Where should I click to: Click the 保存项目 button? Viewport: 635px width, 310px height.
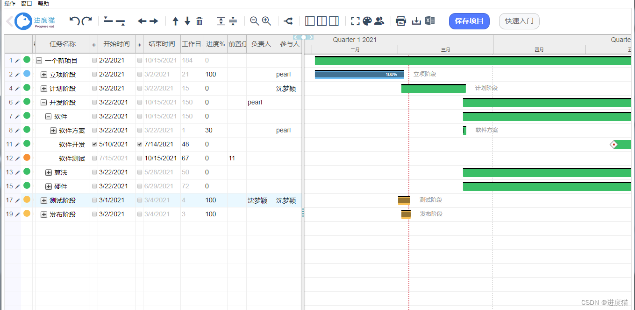469,21
